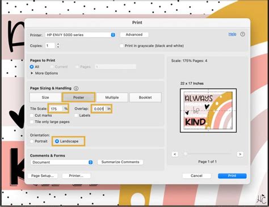Switch to the Poster tab

pos(78,98)
